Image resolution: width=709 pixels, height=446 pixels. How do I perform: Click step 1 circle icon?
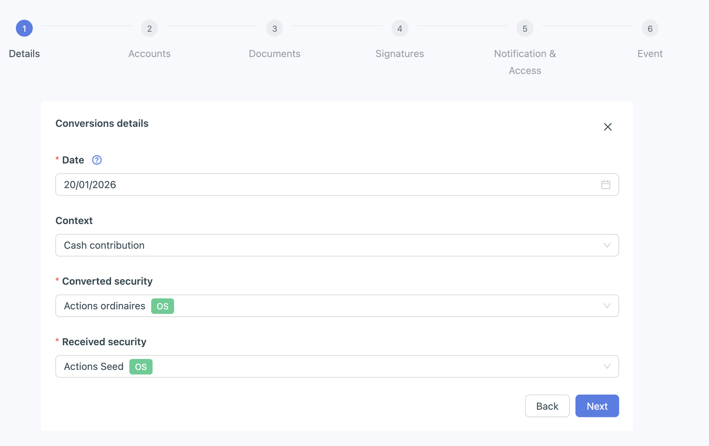24,29
